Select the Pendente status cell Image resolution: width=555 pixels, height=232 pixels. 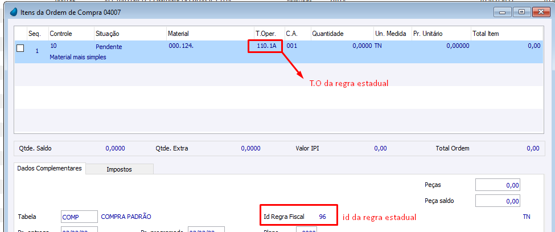[109, 46]
